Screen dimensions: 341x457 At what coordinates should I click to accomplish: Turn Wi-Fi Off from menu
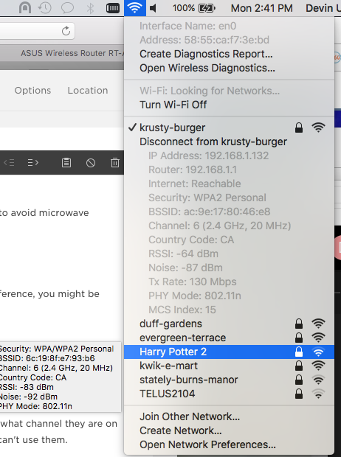[x=230, y=105]
